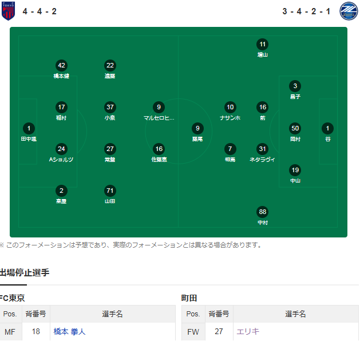
Task: Click the ネタラヴィ player name label
Action: coord(263,160)
